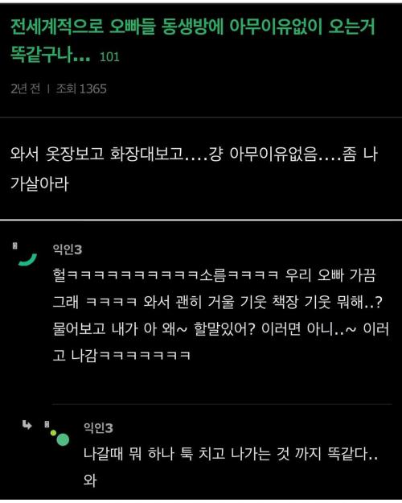Open the 익인3 username on the nested reply
Screen dimensions: 402x503
98,427
